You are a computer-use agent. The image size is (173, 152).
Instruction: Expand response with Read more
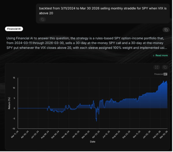(x=160, y=55)
